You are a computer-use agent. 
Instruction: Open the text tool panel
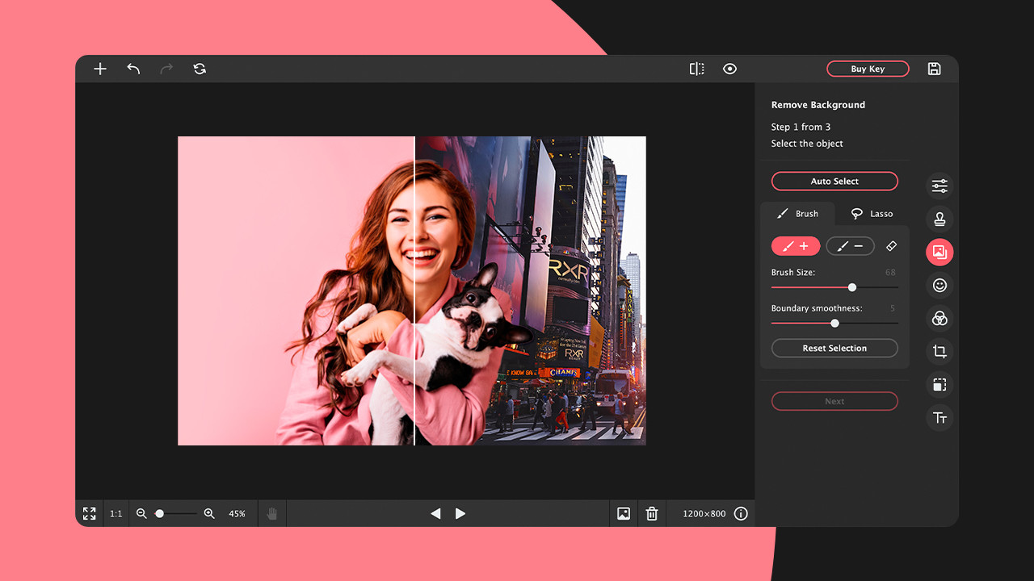[x=939, y=418]
